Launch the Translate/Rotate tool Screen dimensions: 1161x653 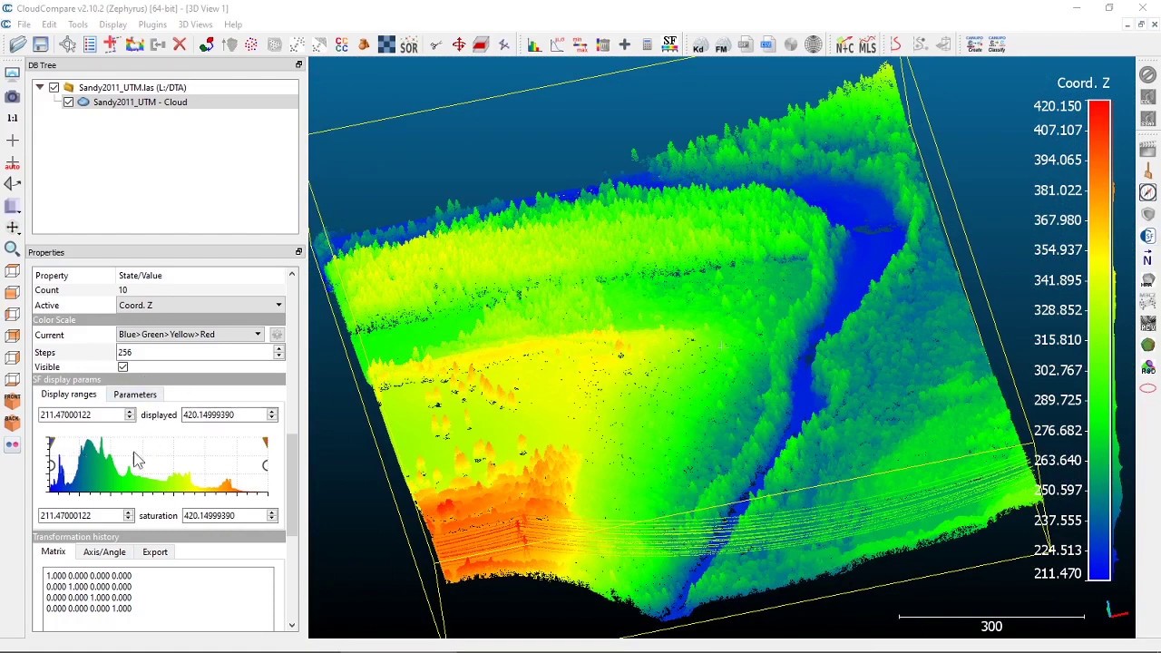click(x=458, y=44)
